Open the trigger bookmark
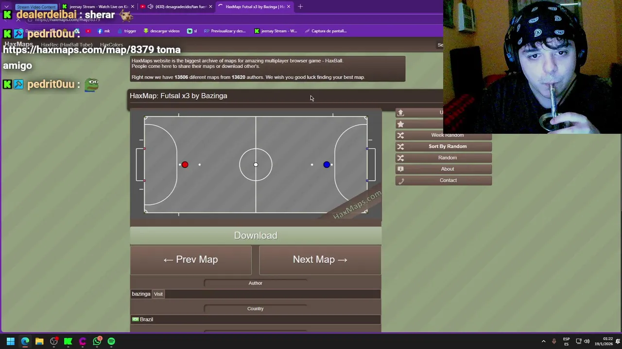622x349 pixels. tap(127, 31)
